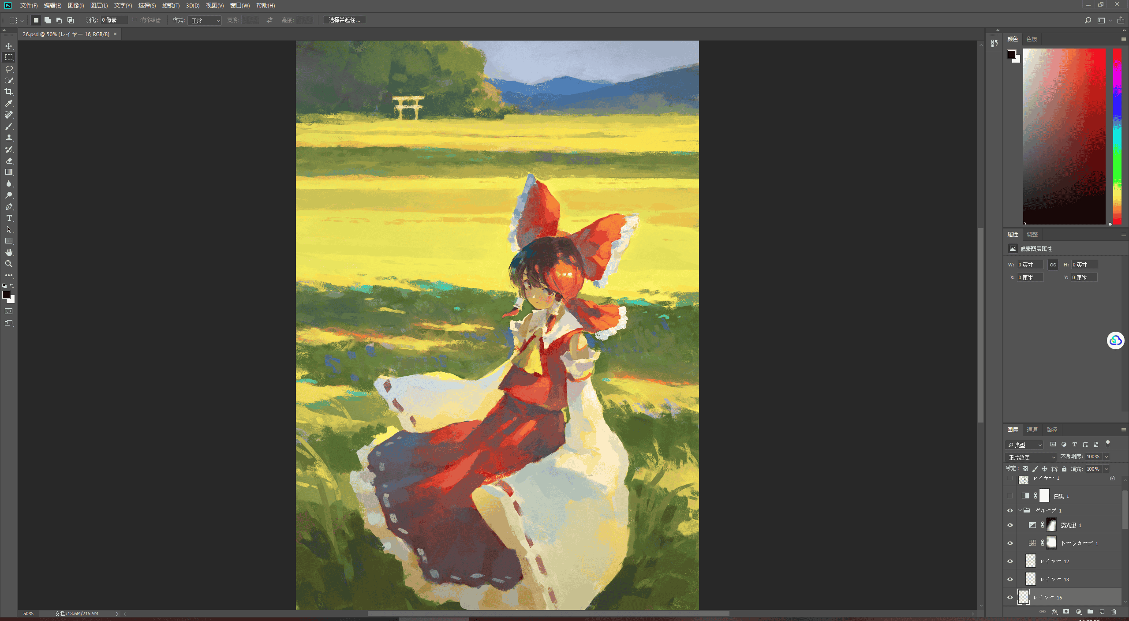Hide the レイヤー 12 layer
1129x621 pixels.
tap(1010, 561)
